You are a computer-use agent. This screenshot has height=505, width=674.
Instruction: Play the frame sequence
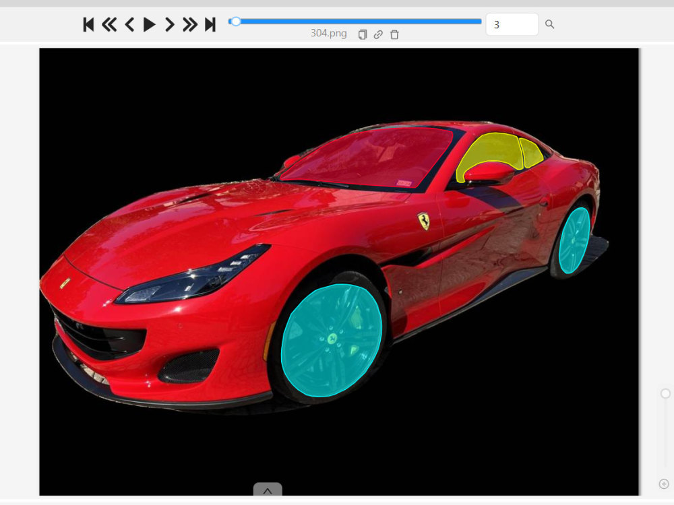(x=149, y=24)
